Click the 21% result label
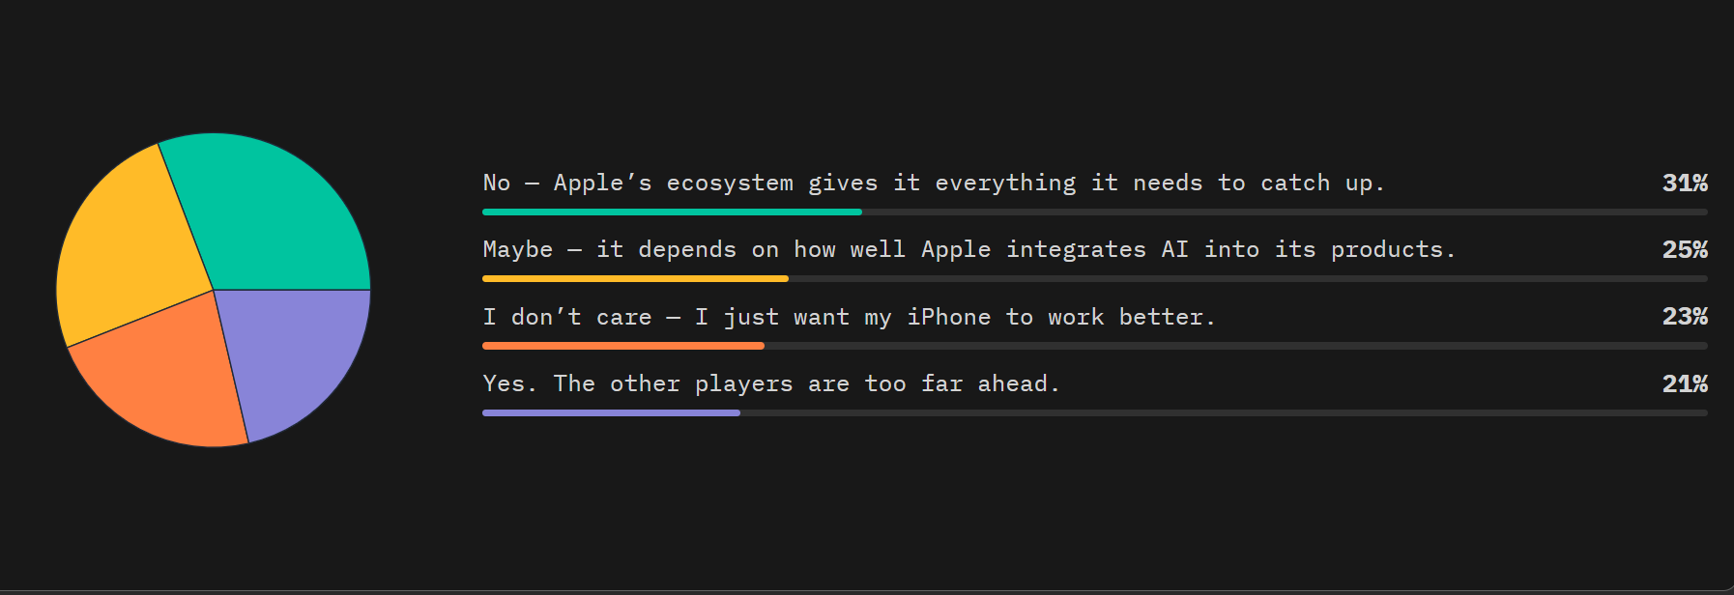This screenshot has height=595, width=1734. [x=1684, y=384]
